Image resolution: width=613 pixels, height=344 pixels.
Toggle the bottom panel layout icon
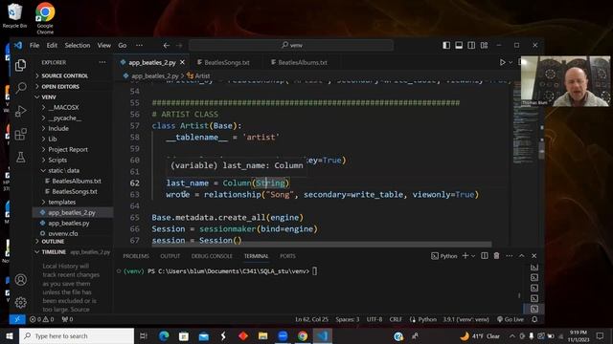click(x=459, y=45)
